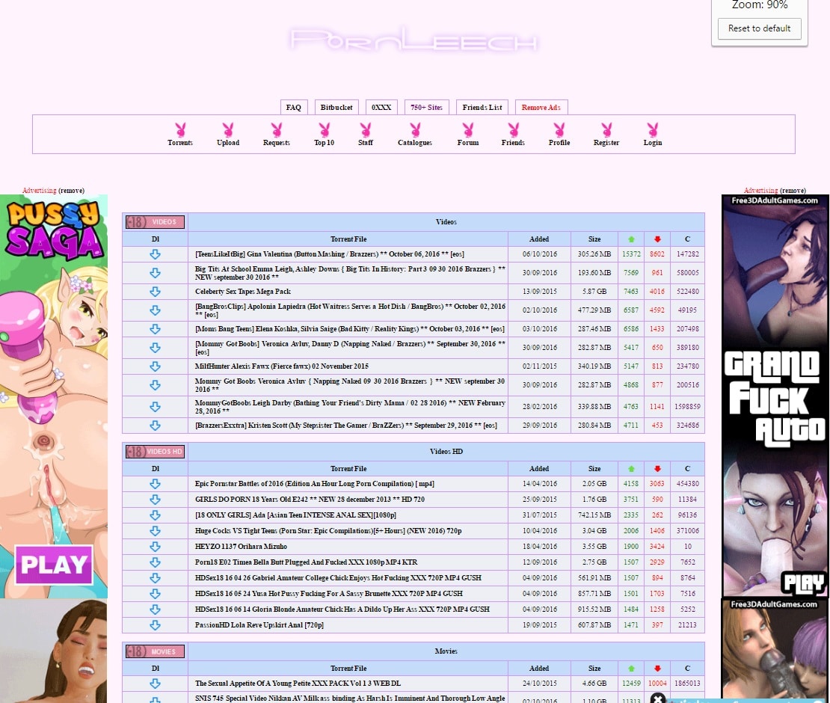Open the 'Epic Pornstar Battles of 2016' torrent link
Image resolution: width=830 pixels, height=703 pixels.
point(314,484)
